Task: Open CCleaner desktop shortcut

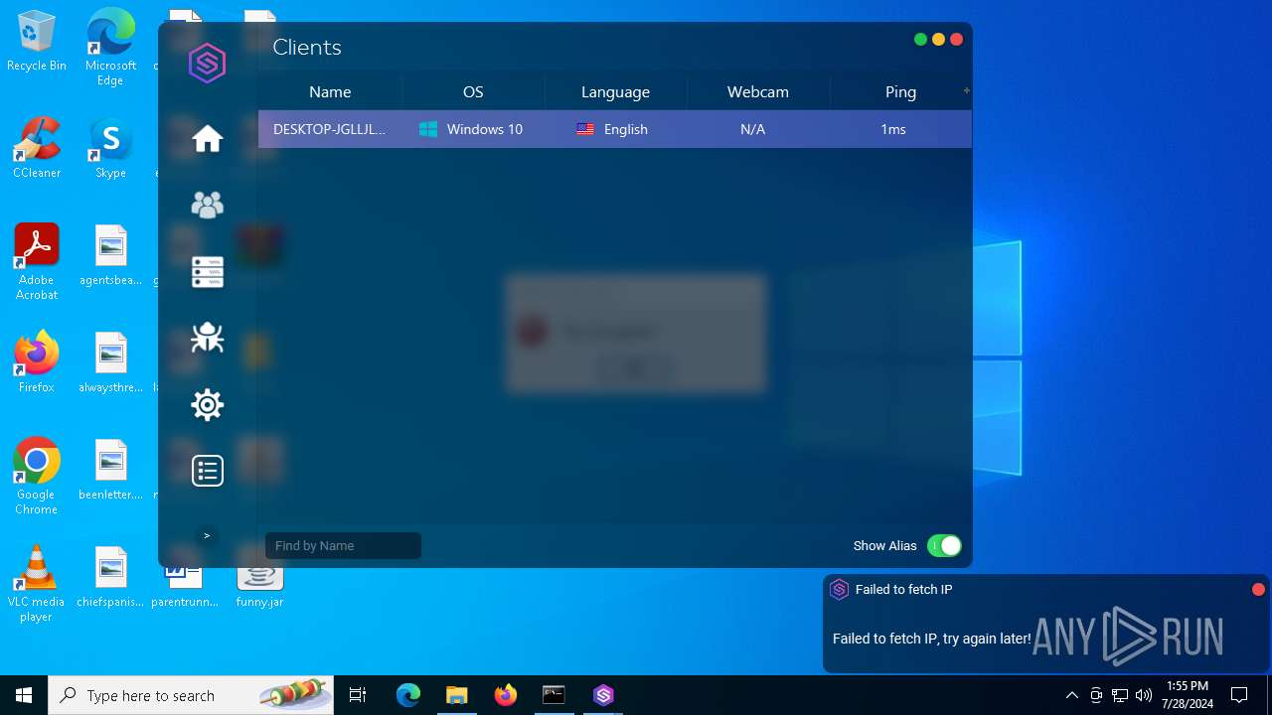Action: [x=37, y=149]
